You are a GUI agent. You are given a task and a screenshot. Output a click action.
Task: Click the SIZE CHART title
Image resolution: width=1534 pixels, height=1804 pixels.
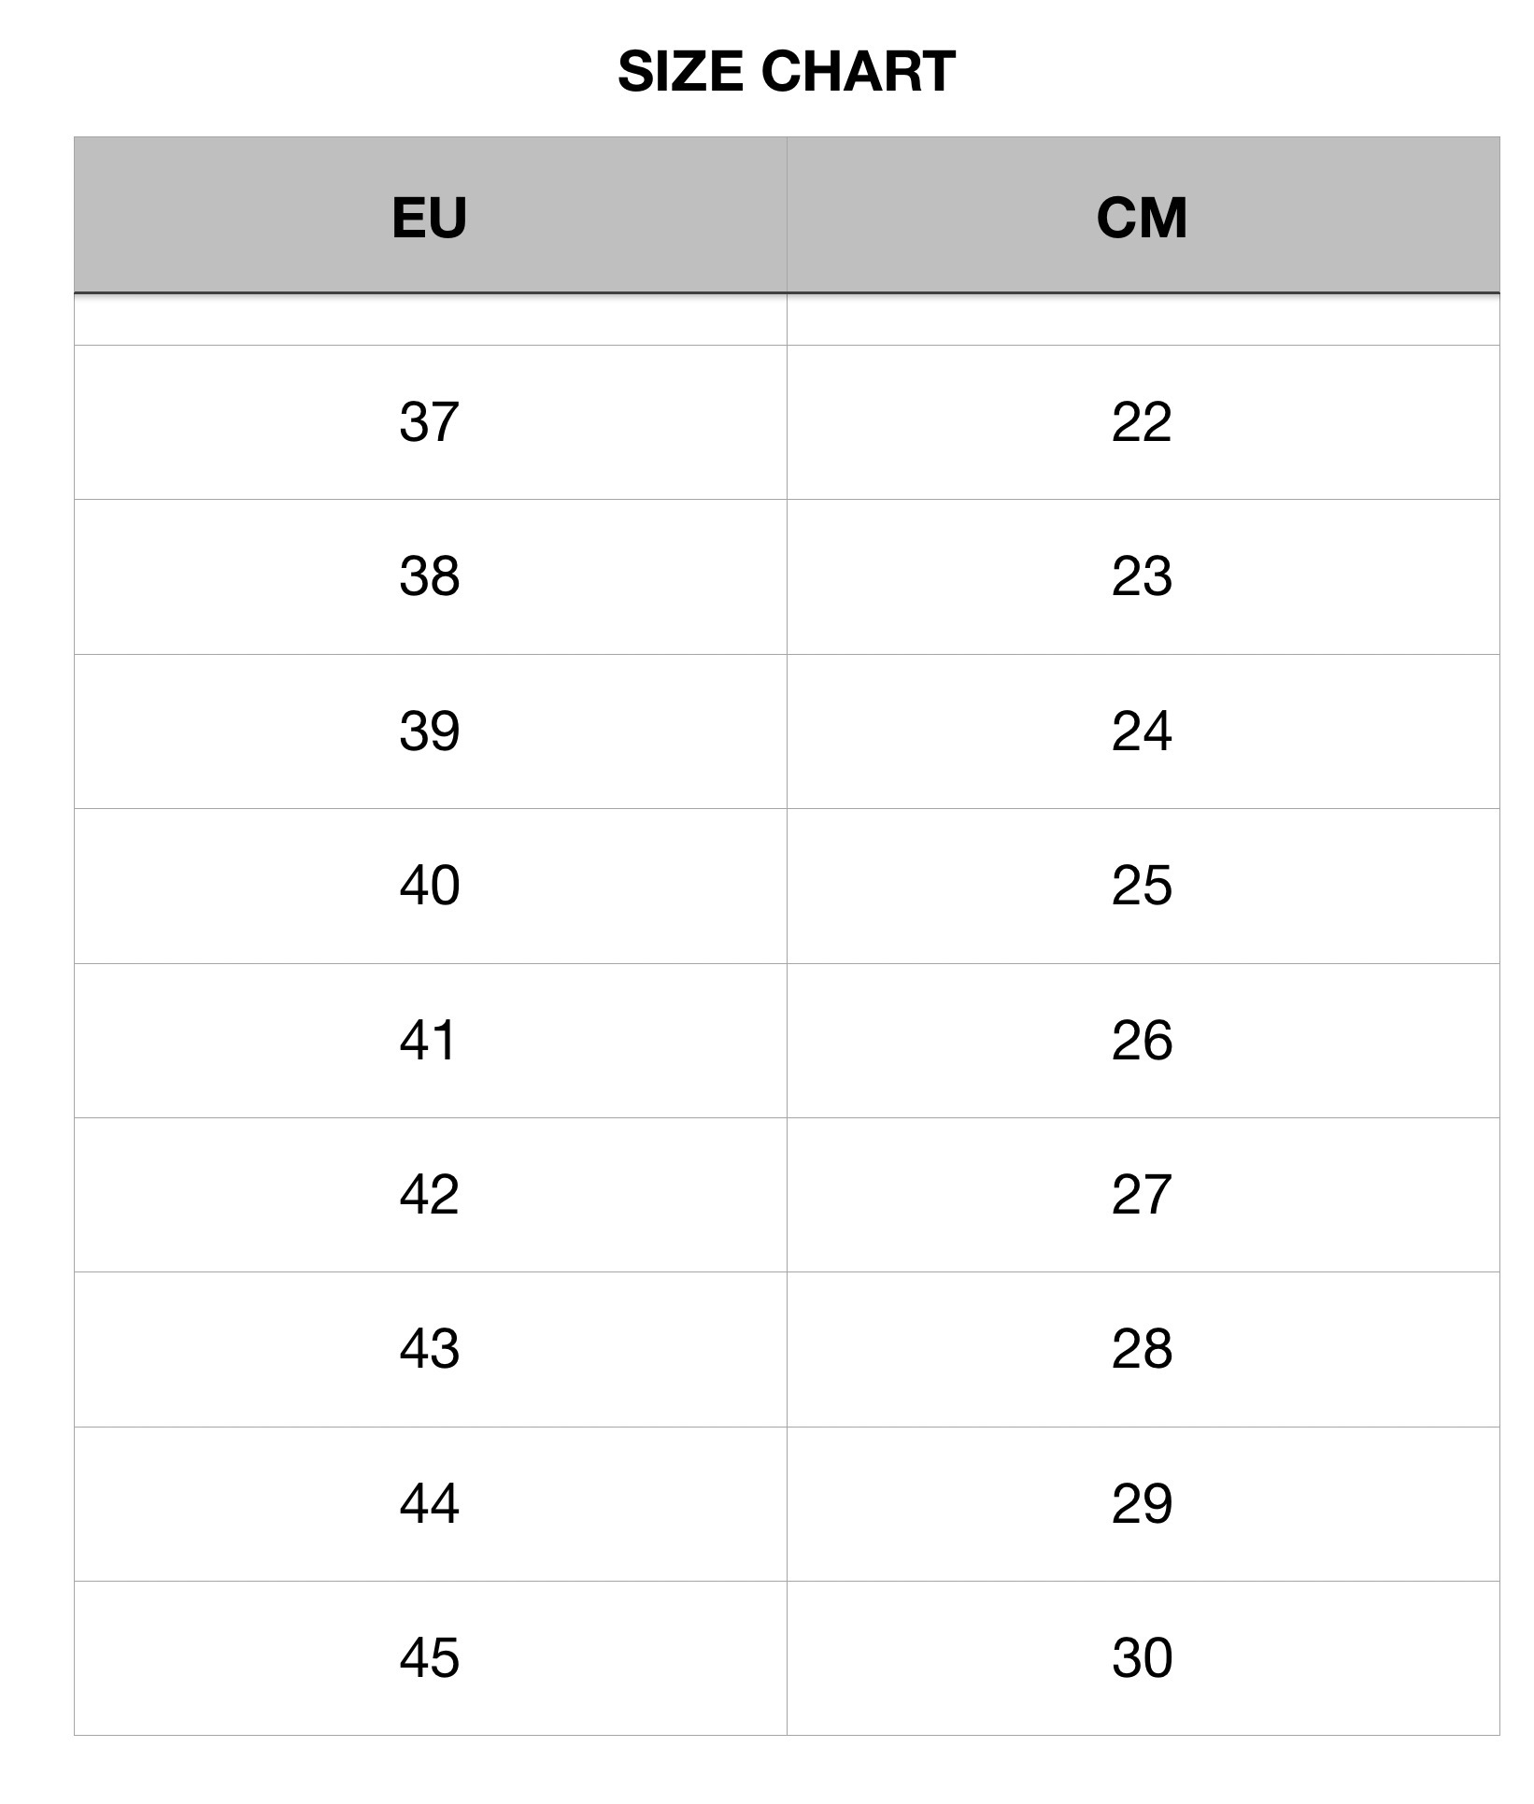786,71
